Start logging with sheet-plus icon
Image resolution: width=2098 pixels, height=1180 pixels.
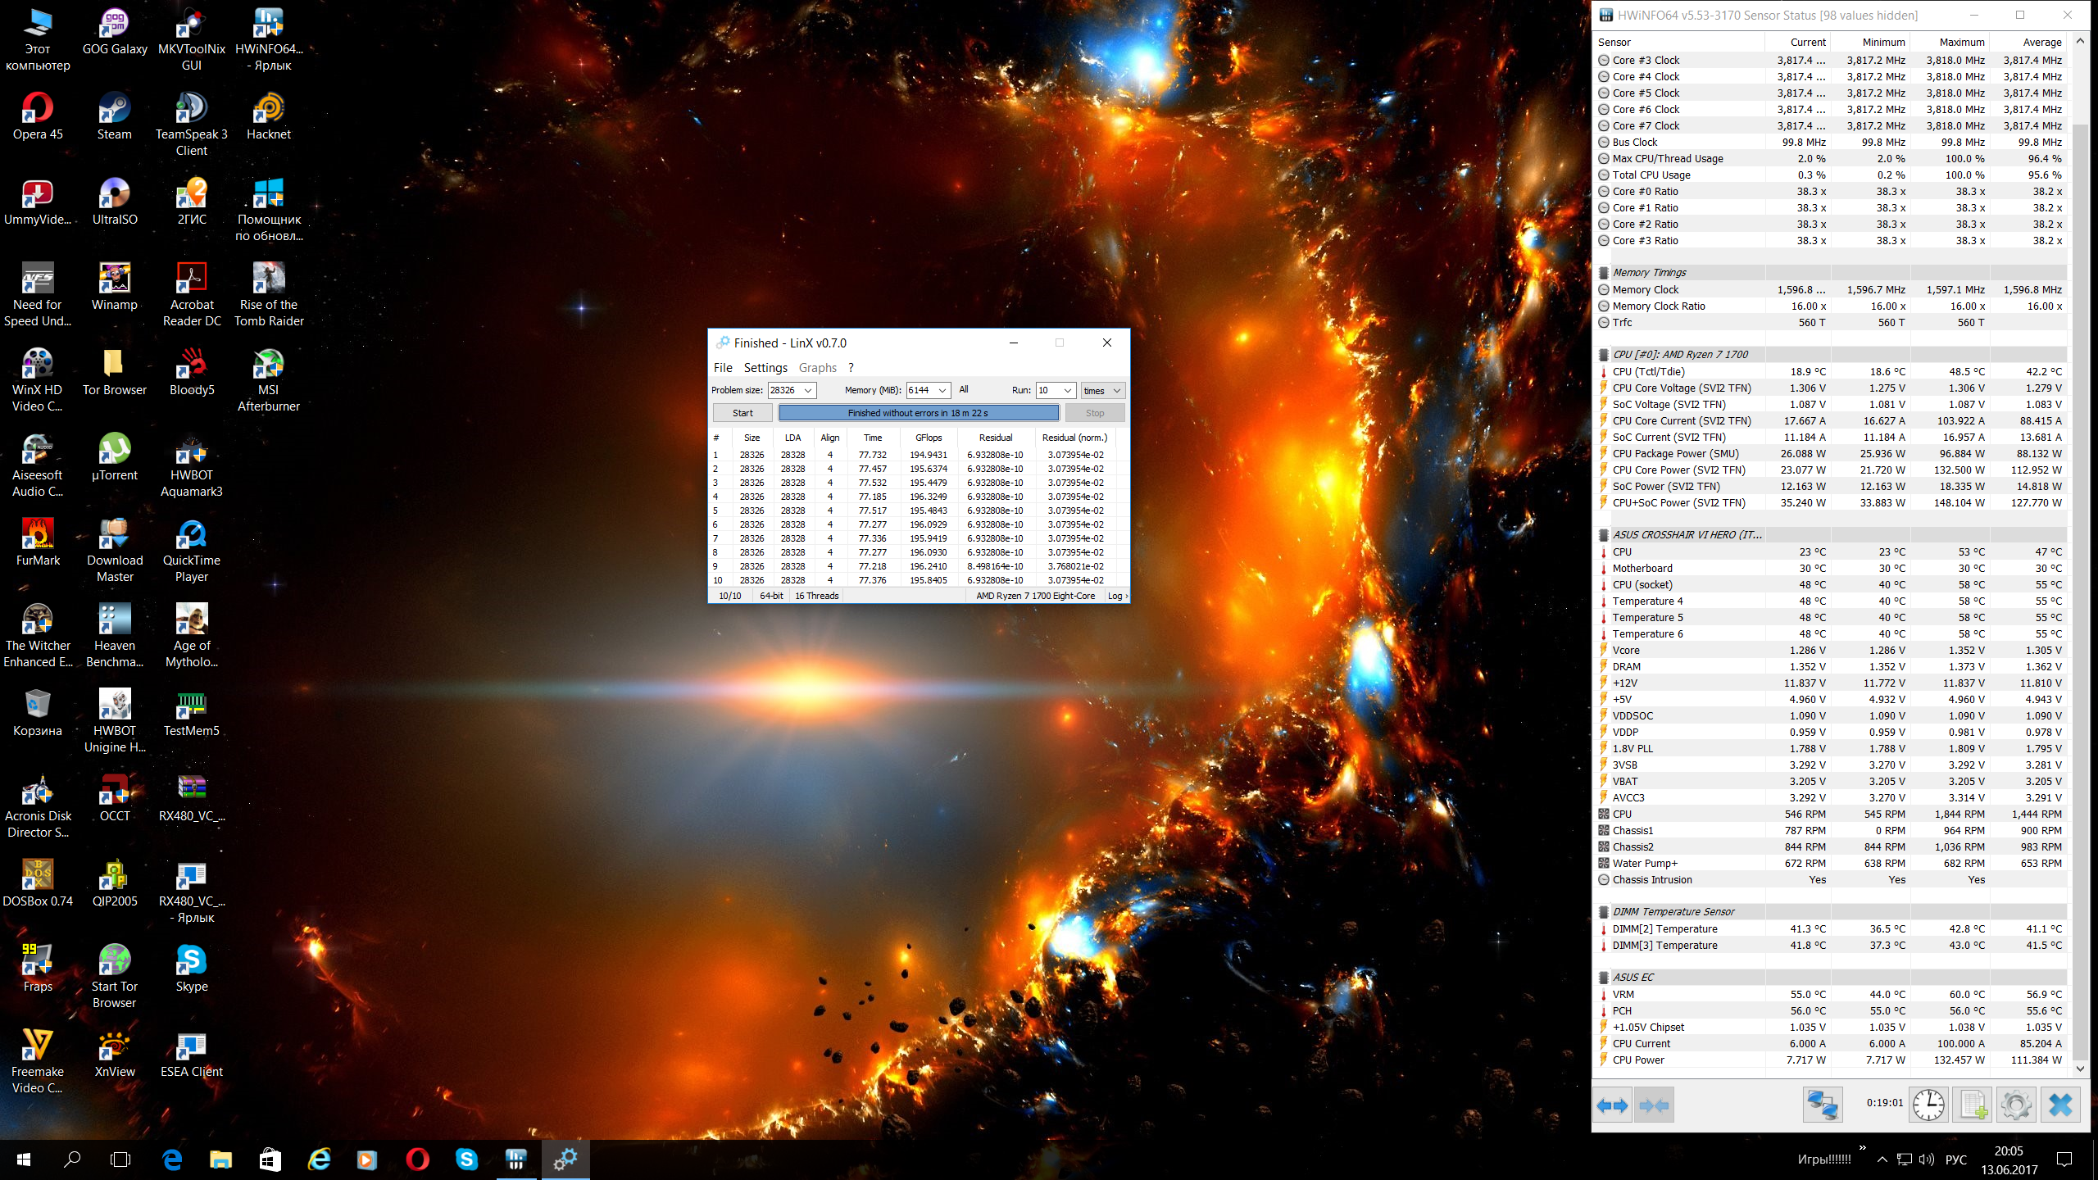1972,1105
